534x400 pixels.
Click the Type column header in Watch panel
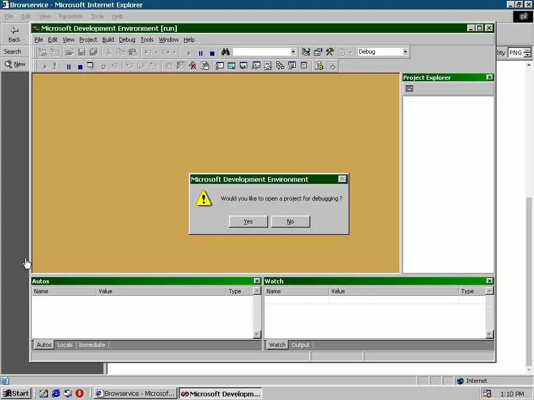[472, 291]
